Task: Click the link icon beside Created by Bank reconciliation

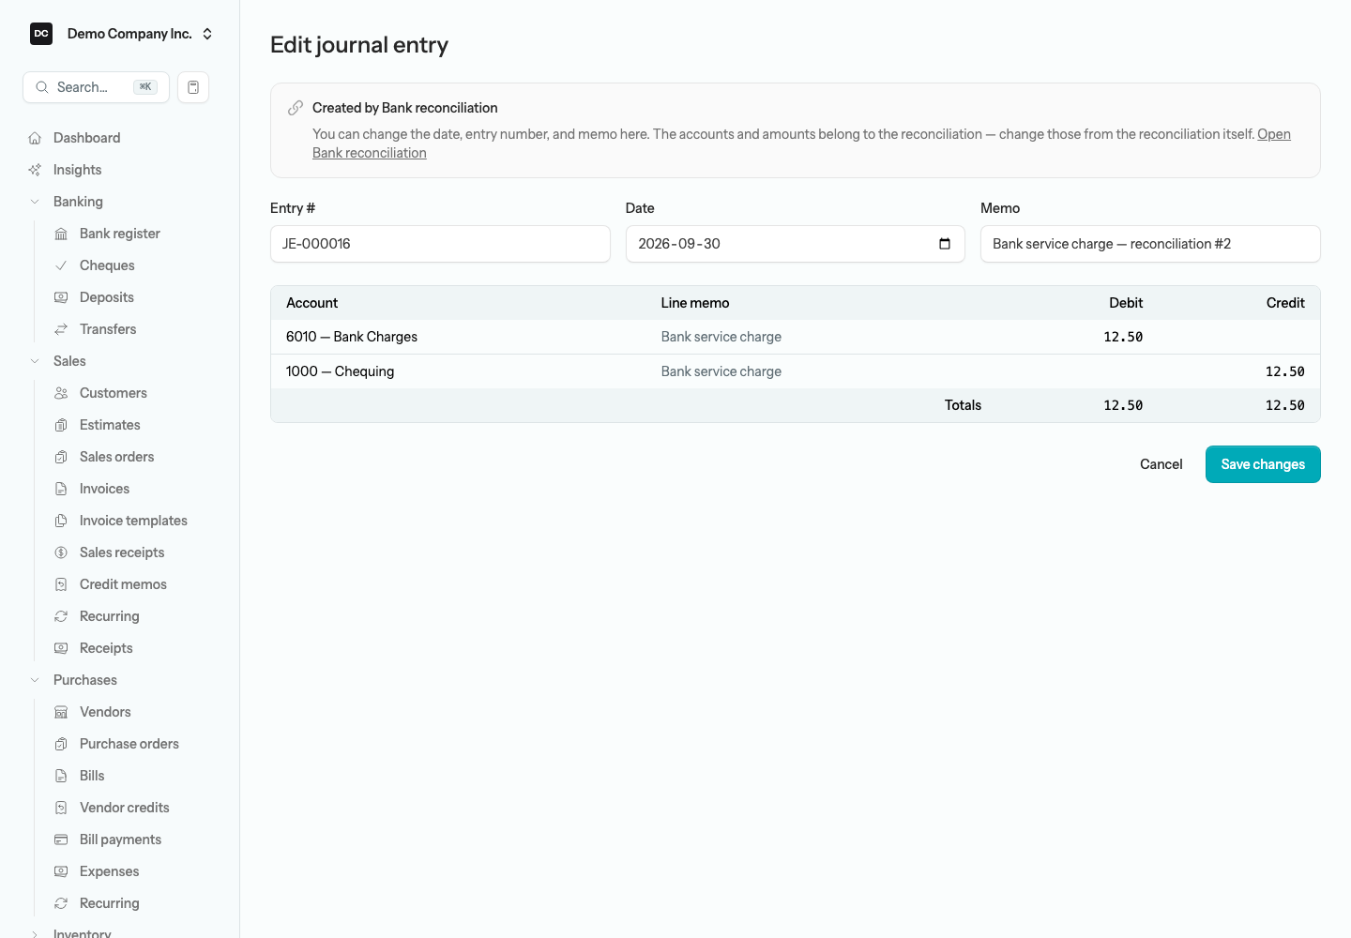Action: [x=296, y=108]
